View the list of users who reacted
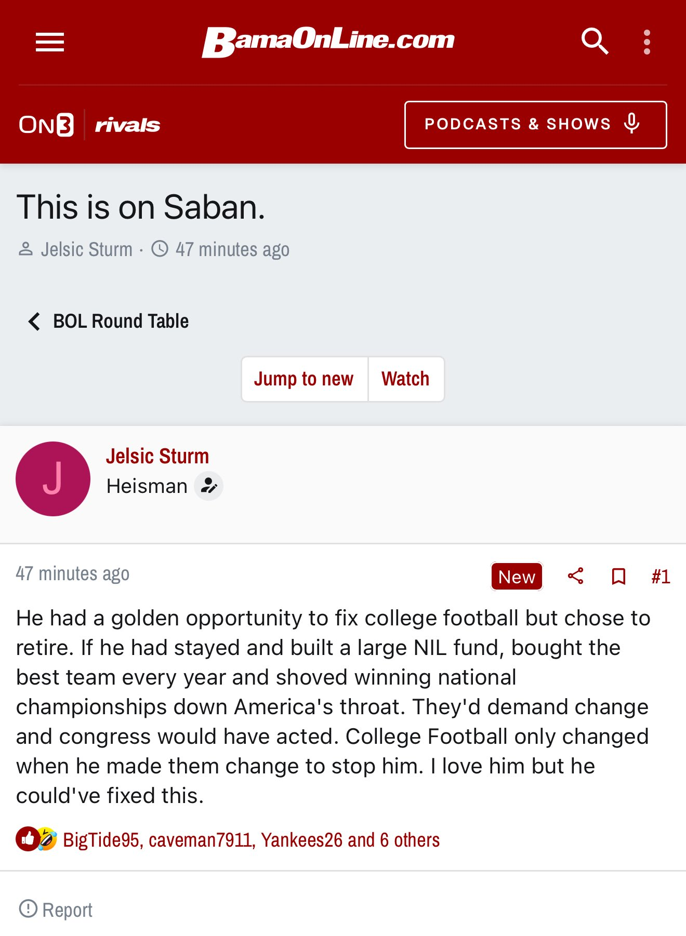 [251, 840]
